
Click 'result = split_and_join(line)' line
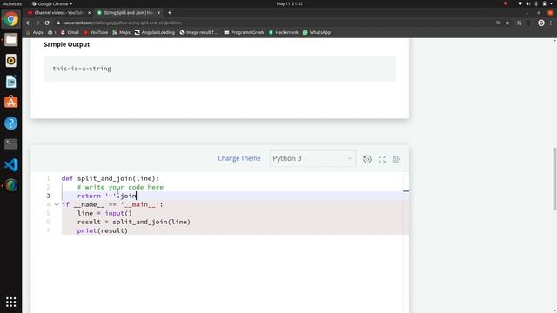[x=134, y=222]
